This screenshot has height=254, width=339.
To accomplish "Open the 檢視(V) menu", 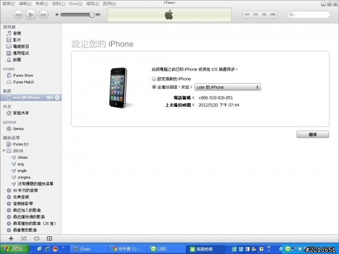I will click(42, 4).
